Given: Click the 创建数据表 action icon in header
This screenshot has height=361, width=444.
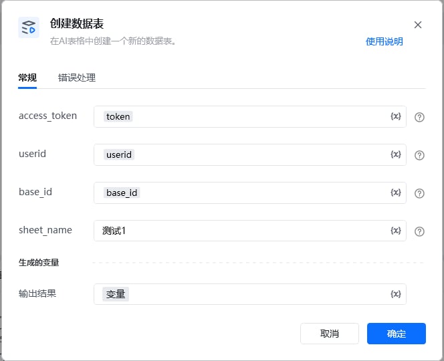Looking at the screenshot, I should coord(29,27).
